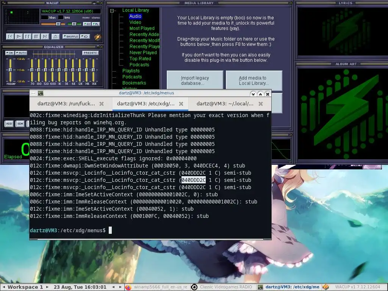
Task: Click the taskbar clock 23 Aug, Tue 16:03:01
Action: pos(80,287)
